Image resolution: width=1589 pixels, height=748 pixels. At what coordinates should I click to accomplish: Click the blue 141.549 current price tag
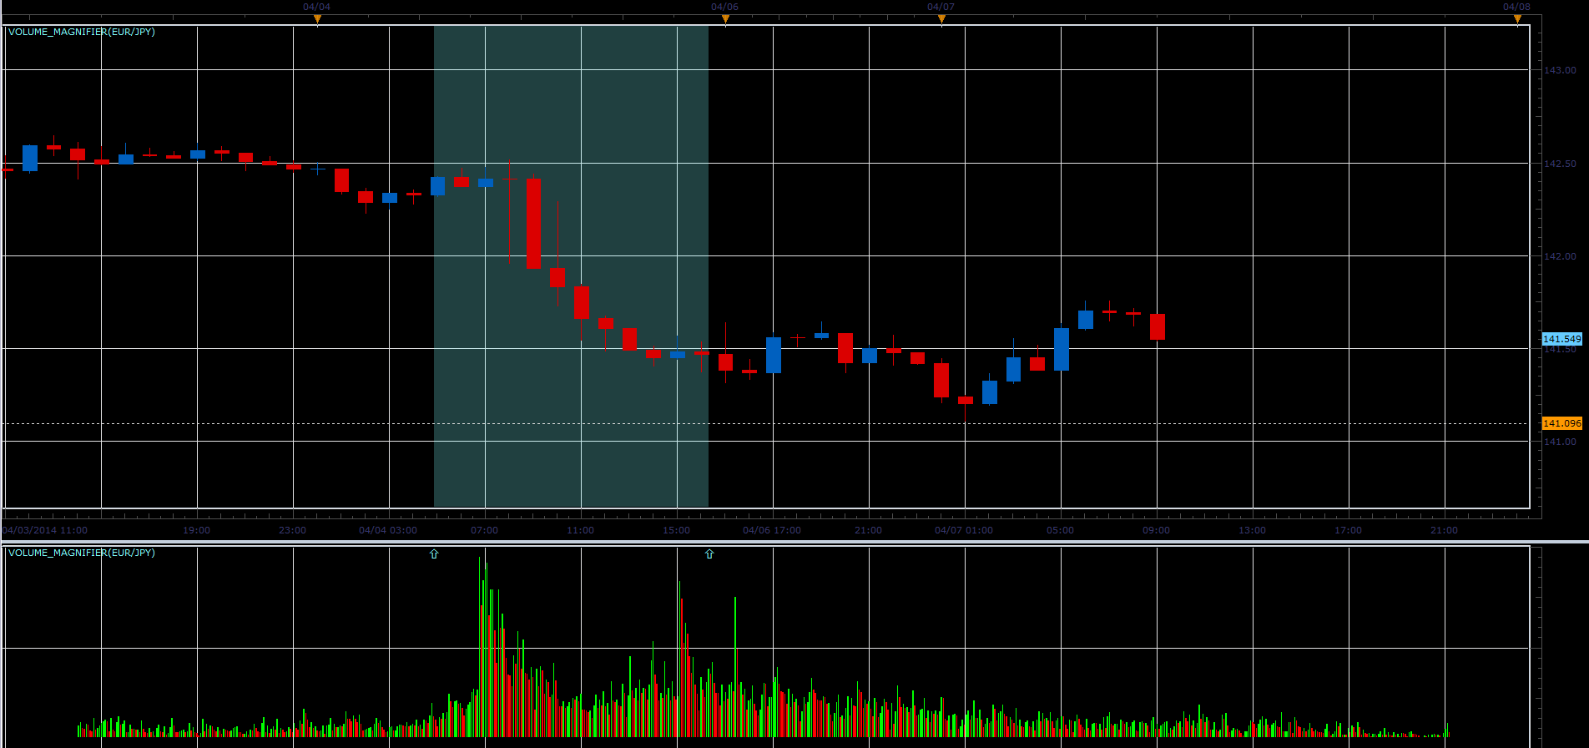point(1561,339)
